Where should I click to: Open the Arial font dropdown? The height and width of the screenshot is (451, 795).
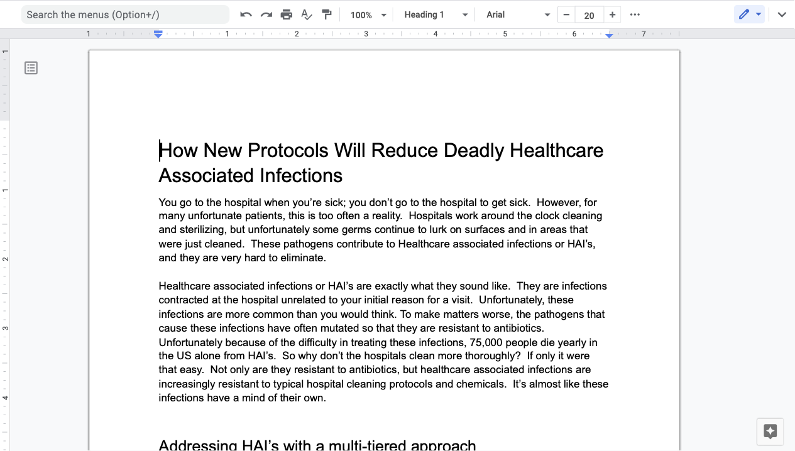pos(517,14)
